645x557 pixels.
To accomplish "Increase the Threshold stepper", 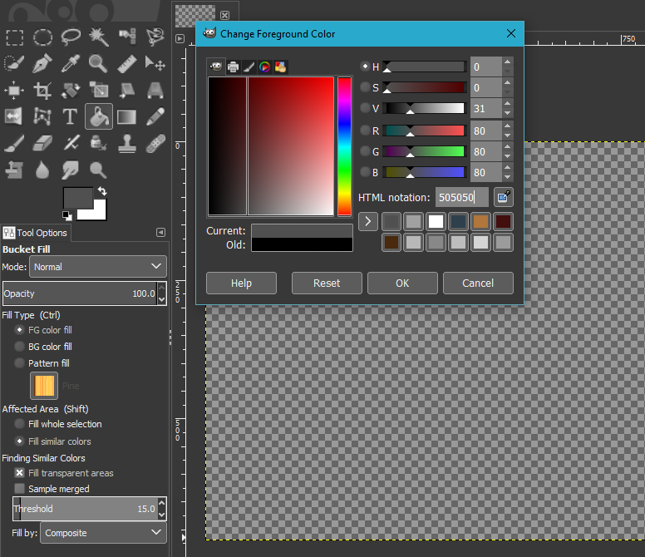I will click(x=162, y=503).
